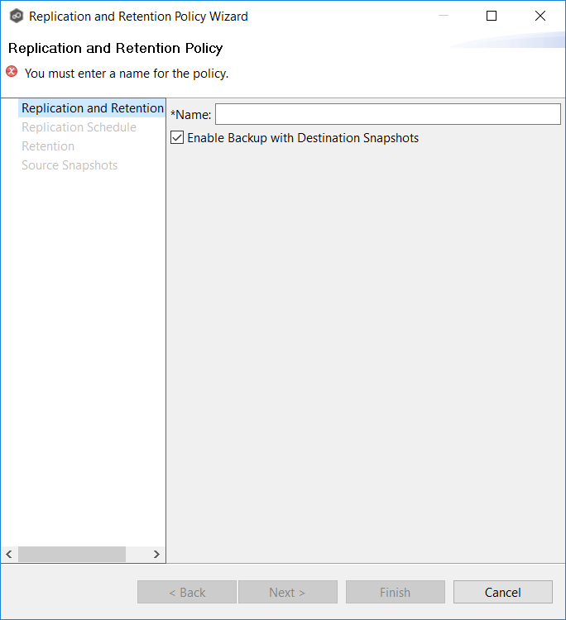566x620 pixels.
Task: Disable Enable Backup with Destination Snapshots checkbox
Action: [177, 138]
